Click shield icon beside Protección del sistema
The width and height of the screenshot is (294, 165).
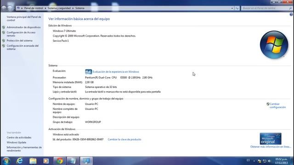(x=4, y=41)
